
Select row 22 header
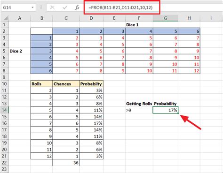4,163
